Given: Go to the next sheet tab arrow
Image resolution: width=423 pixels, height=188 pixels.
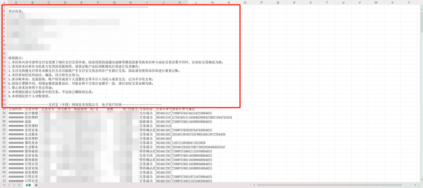Looking at the screenshot, I should (x=14, y=185).
